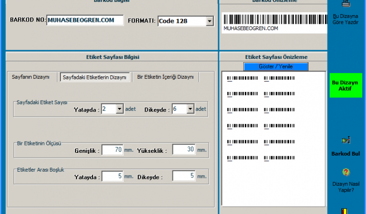Click the FORMATI label
This screenshot has width=366, height=214.
coord(142,21)
